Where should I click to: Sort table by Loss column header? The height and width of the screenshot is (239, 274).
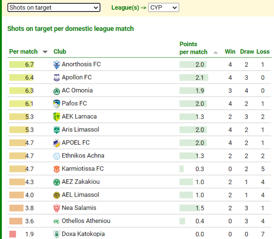[x=263, y=51]
